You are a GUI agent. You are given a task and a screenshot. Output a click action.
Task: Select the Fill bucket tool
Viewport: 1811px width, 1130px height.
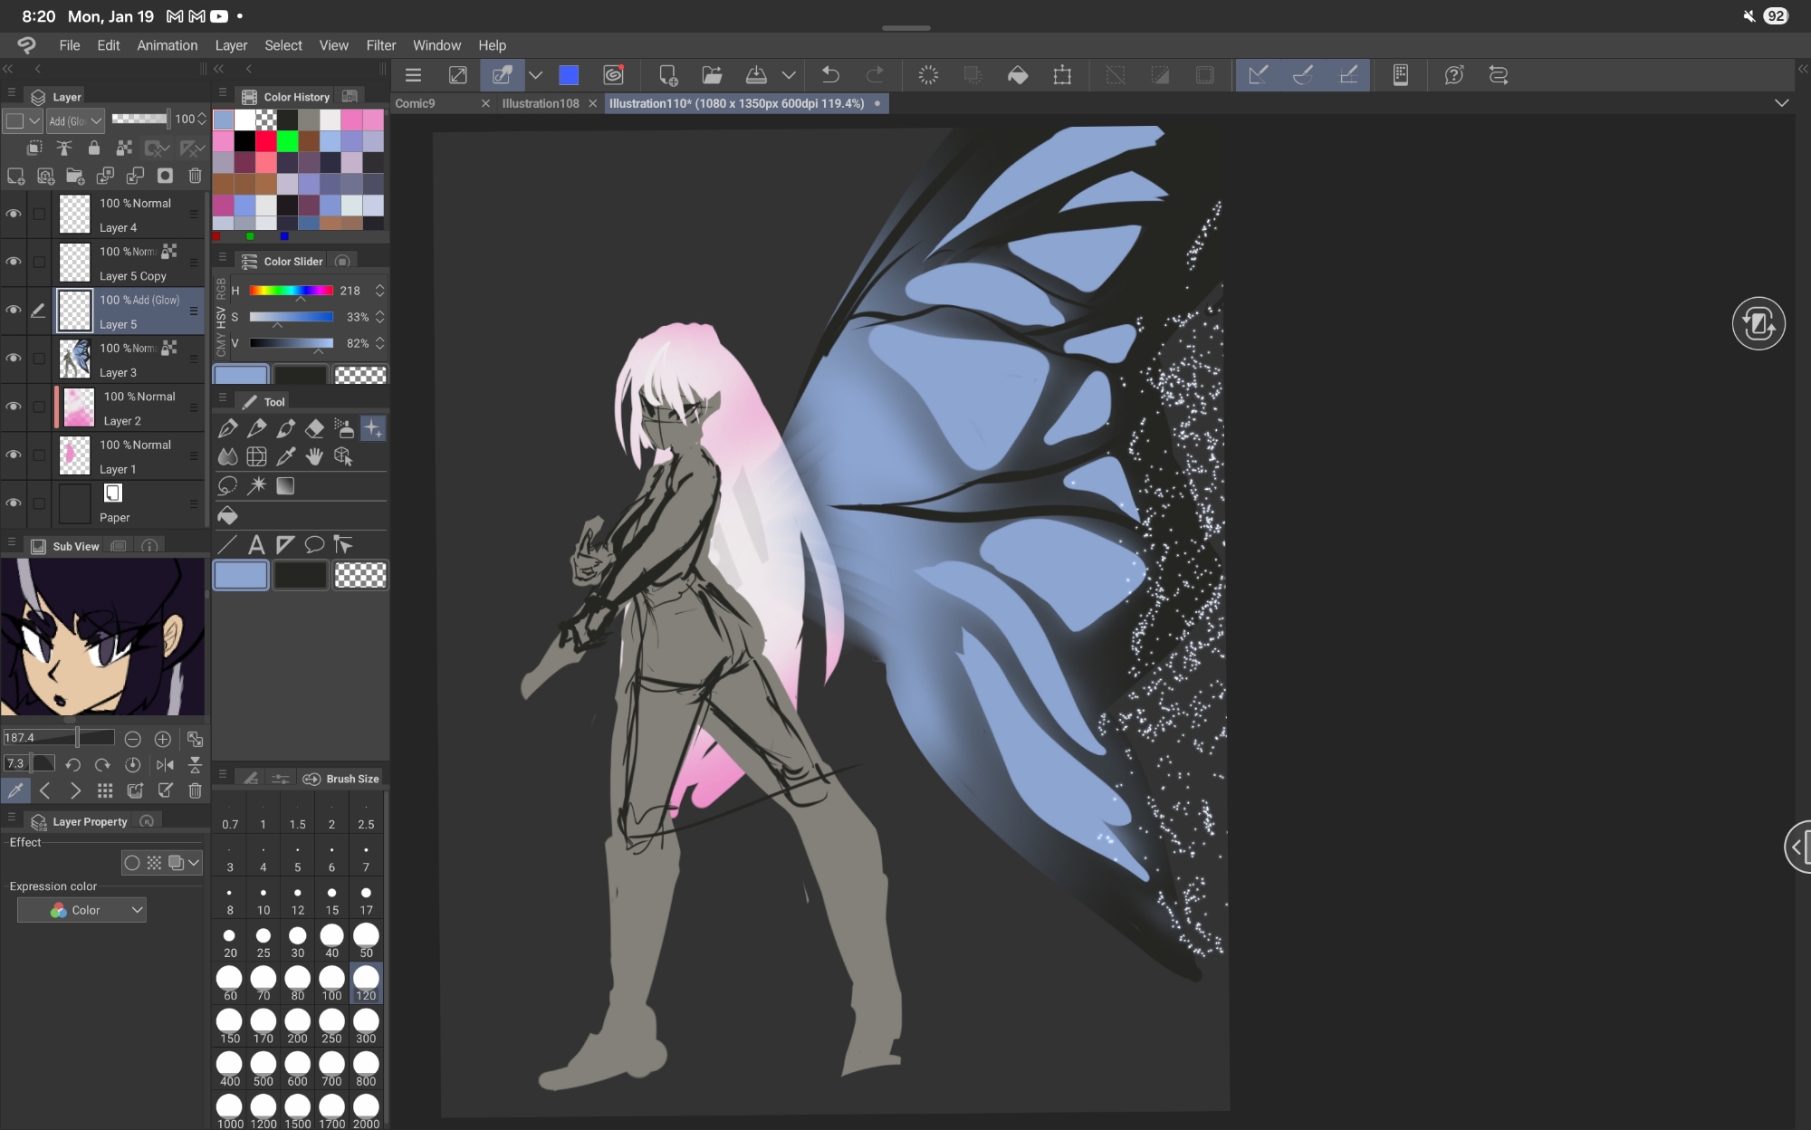(227, 515)
